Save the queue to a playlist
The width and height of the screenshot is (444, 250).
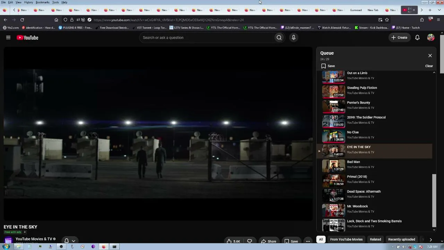click(x=328, y=66)
